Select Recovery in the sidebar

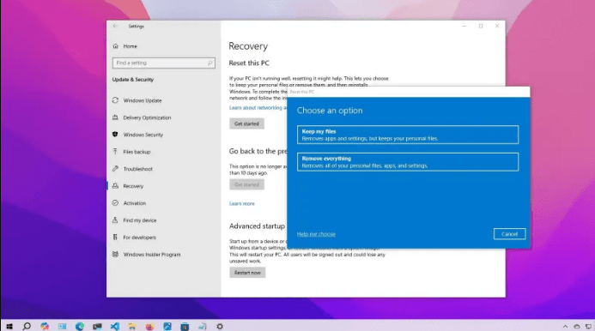163,186
